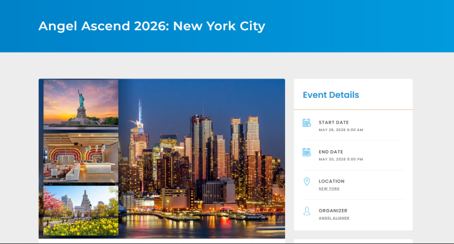Click the End Date calendar icon
The width and height of the screenshot is (454, 244).
pos(307,152)
